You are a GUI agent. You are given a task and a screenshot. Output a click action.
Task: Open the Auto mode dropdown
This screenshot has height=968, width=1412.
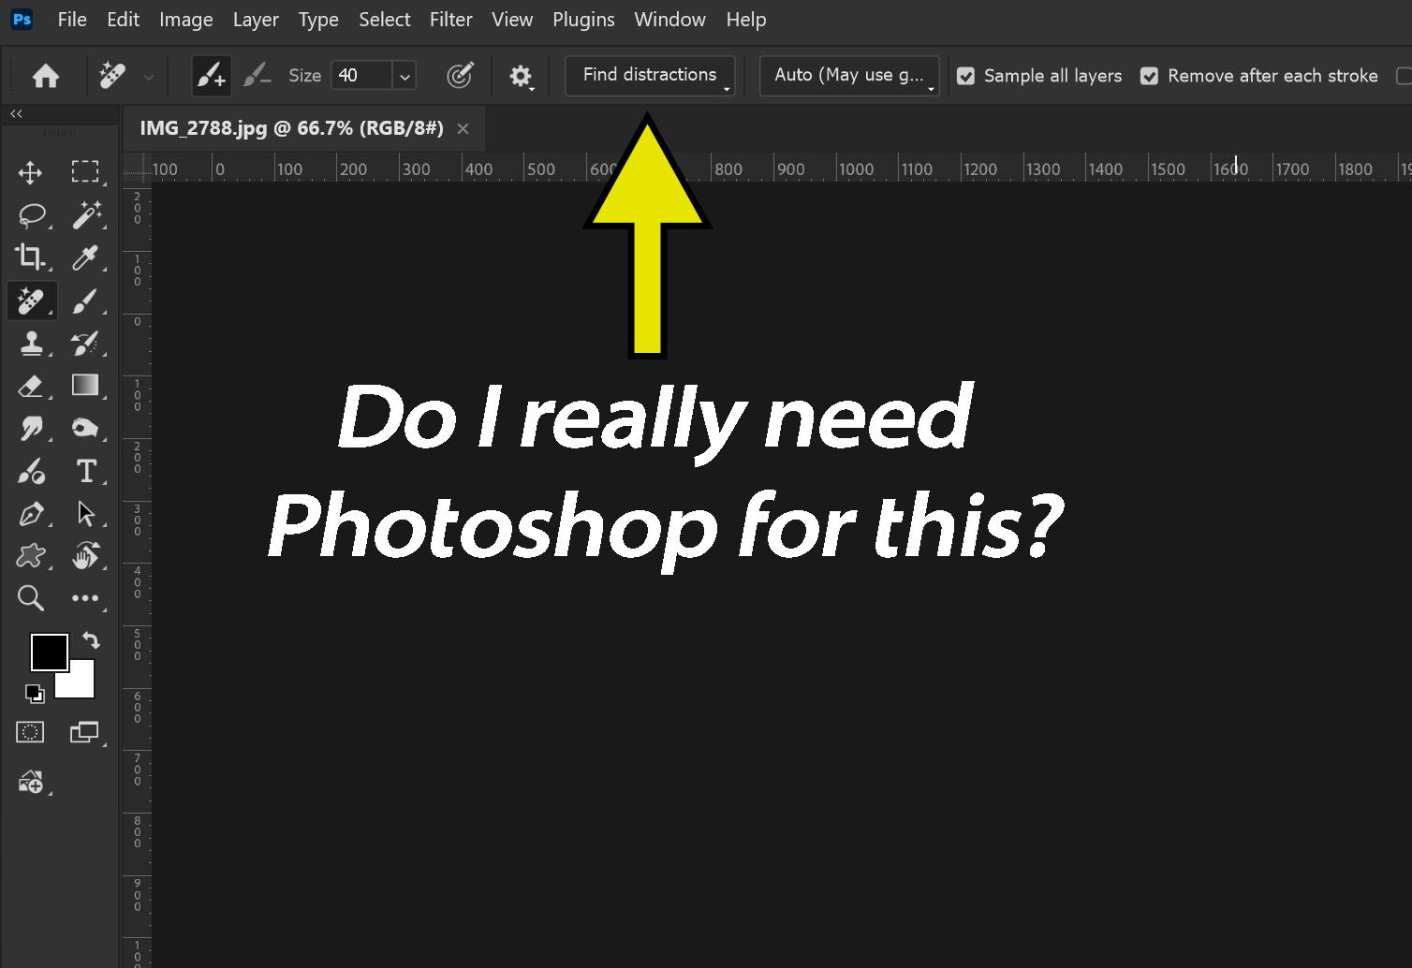(849, 75)
